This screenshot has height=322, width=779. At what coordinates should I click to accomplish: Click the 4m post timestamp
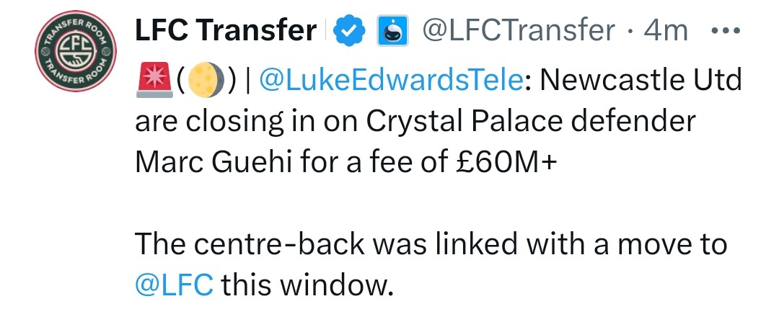pos(666,30)
